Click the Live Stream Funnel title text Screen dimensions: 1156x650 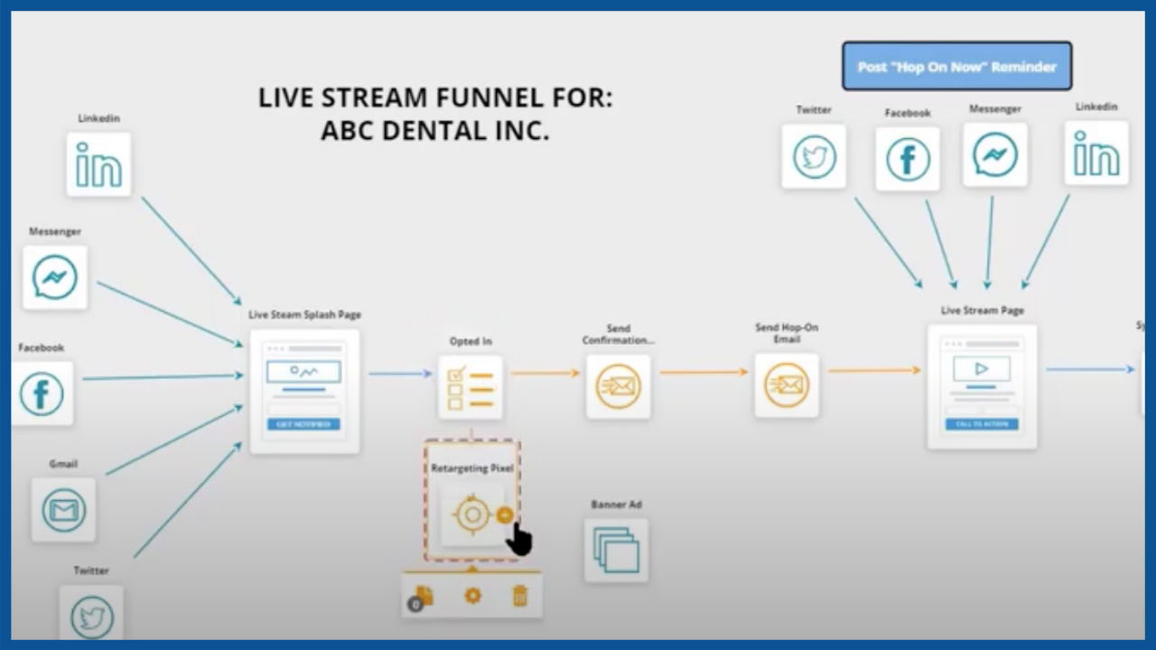click(x=434, y=114)
